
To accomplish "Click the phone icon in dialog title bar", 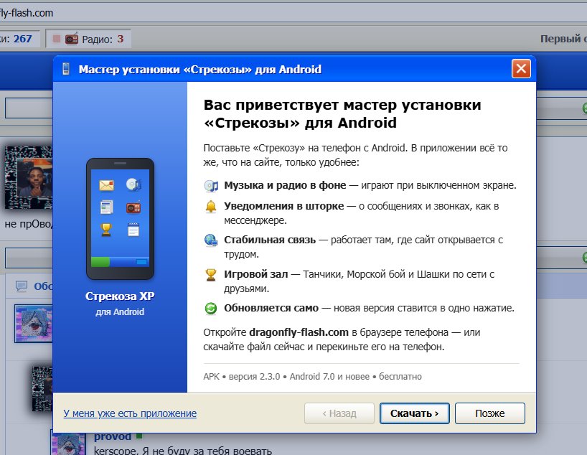I will (66, 69).
